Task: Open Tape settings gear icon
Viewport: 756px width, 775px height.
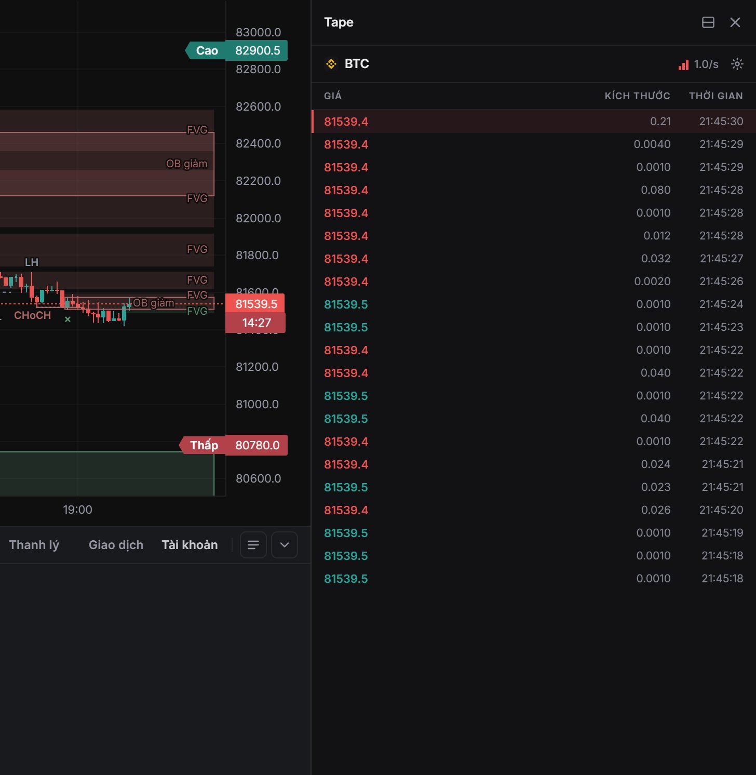Action: click(x=737, y=64)
